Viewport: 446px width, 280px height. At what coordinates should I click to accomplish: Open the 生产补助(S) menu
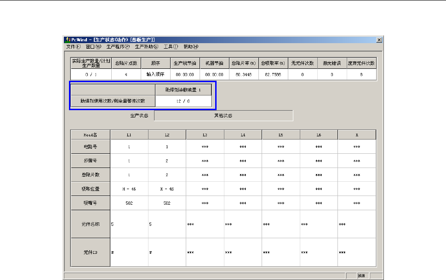146,46
